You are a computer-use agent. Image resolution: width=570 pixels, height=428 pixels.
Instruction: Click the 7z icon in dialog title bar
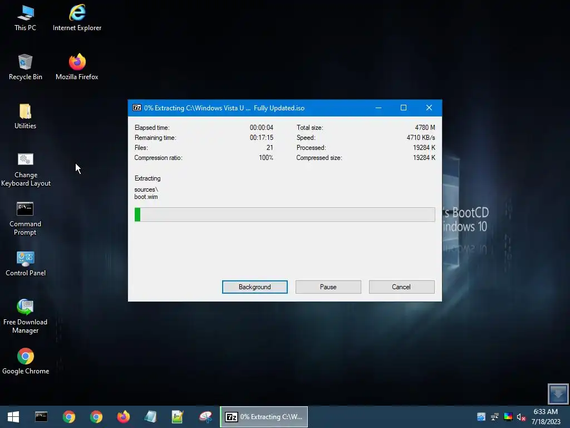click(137, 108)
